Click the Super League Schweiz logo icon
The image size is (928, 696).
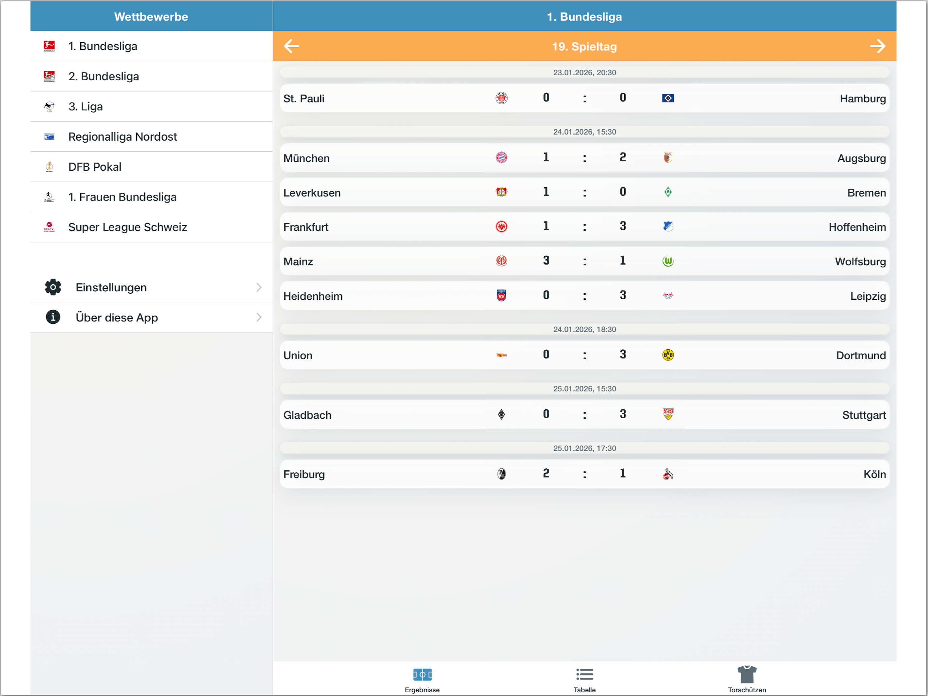click(49, 227)
